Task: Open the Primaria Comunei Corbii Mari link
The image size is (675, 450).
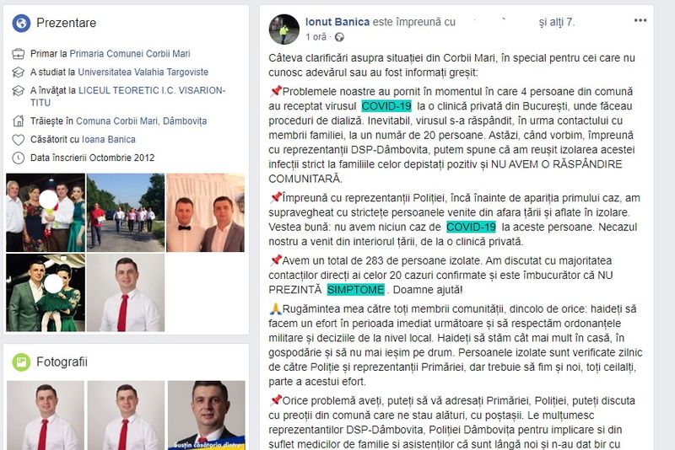Action: 130,54
